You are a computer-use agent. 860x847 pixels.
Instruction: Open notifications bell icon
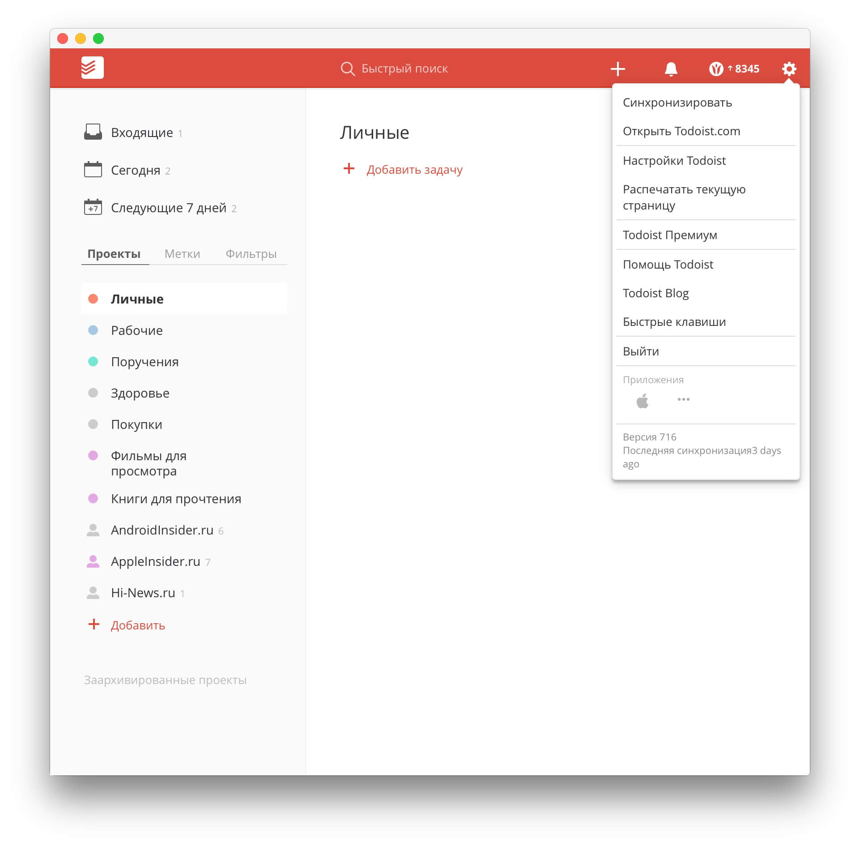coord(671,69)
